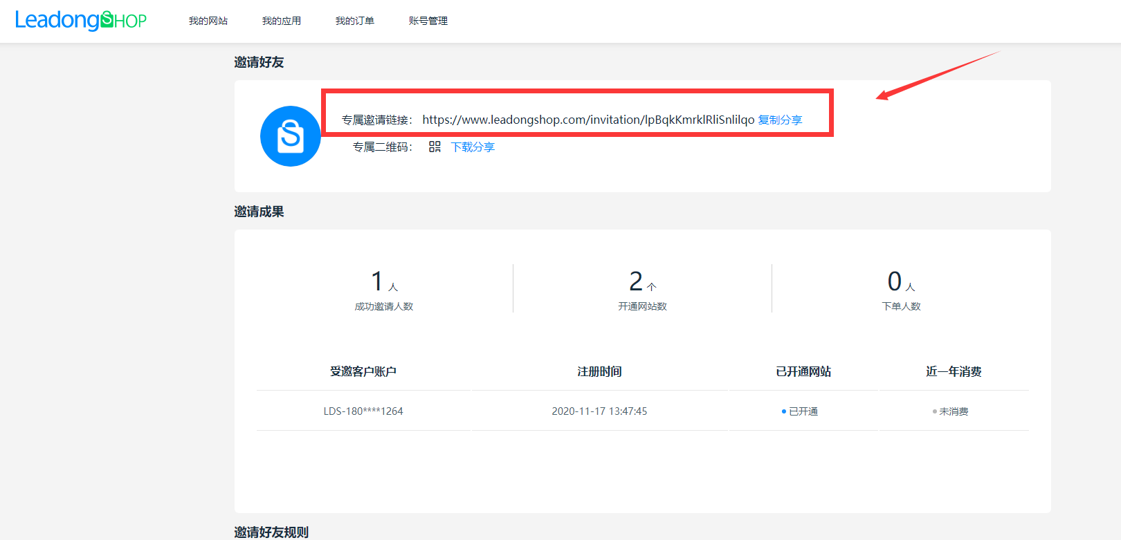Click the blue shop avatar icon
1121x540 pixels.
click(x=291, y=136)
